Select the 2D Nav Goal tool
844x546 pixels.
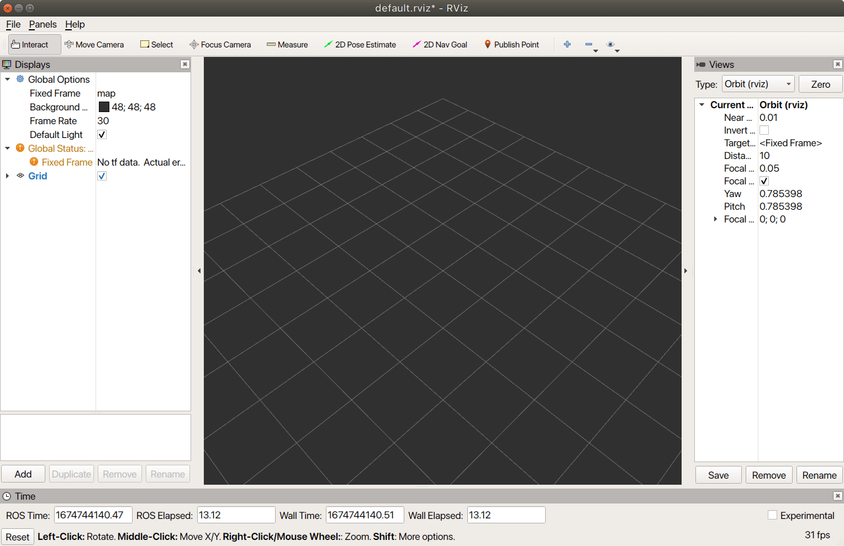coord(440,45)
